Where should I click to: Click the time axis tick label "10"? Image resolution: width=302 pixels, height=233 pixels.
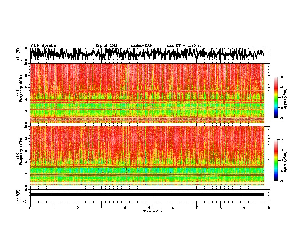(x=268, y=208)
